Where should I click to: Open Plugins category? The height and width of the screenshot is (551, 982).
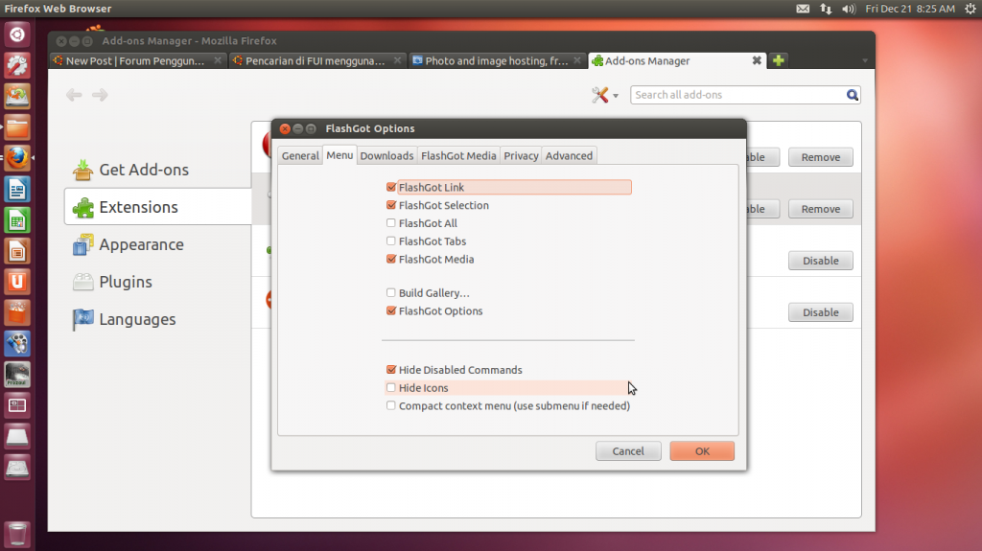(158, 282)
